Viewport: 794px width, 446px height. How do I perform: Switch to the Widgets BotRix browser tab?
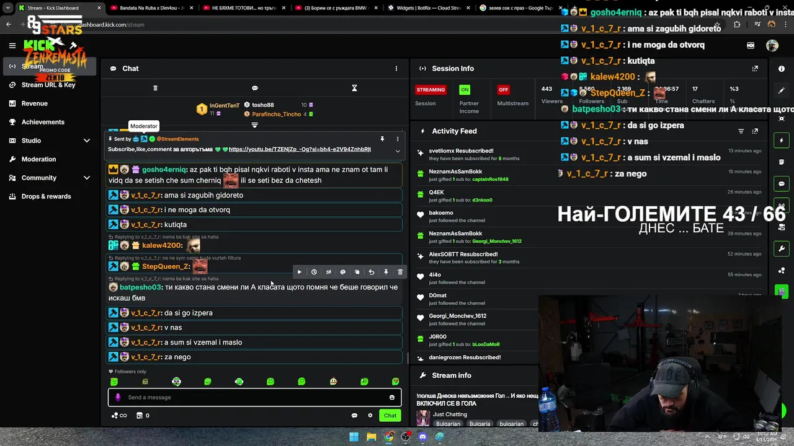pyautogui.click(x=427, y=8)
